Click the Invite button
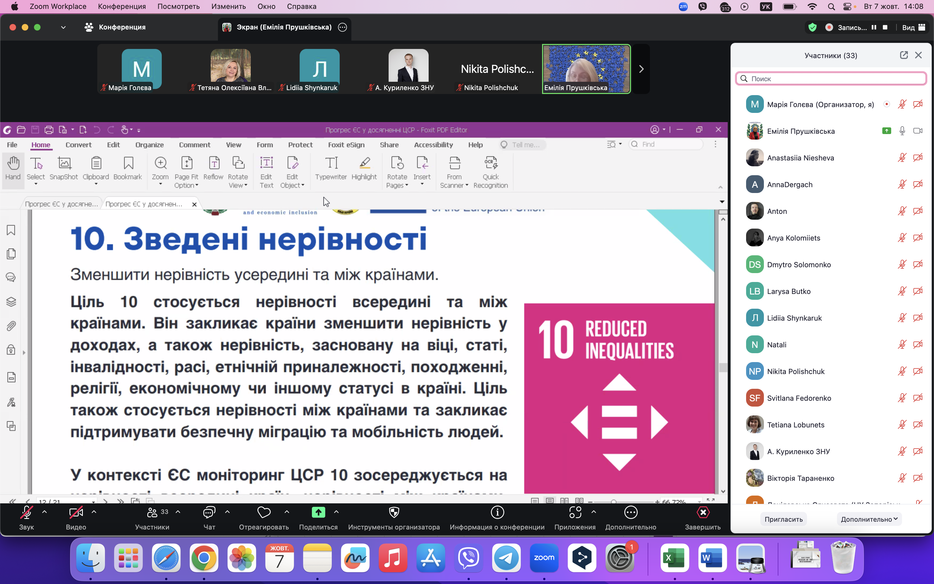The image size is (934, 584). coord(784,519)
